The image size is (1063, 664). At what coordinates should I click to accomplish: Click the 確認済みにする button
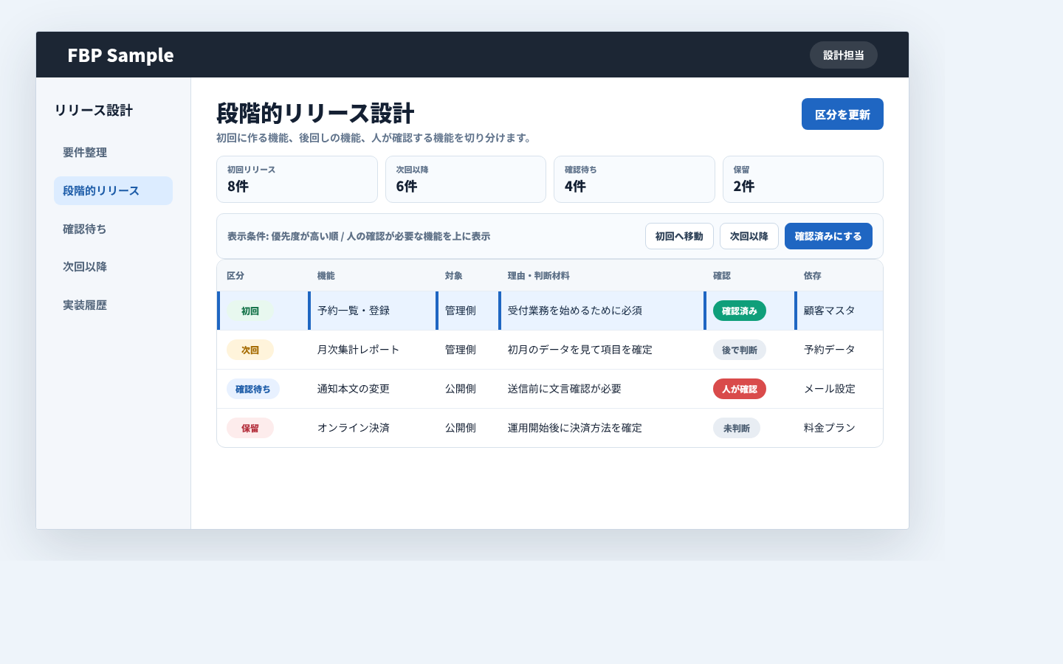(828, 236)
